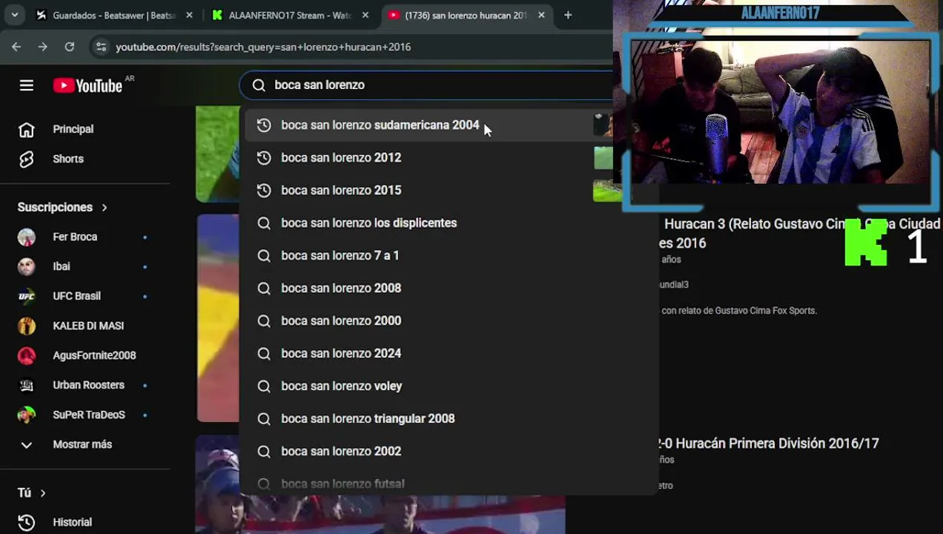943x534 pixels.
Task: Open the blue-yellow video thumbnail
Action: 218,318
